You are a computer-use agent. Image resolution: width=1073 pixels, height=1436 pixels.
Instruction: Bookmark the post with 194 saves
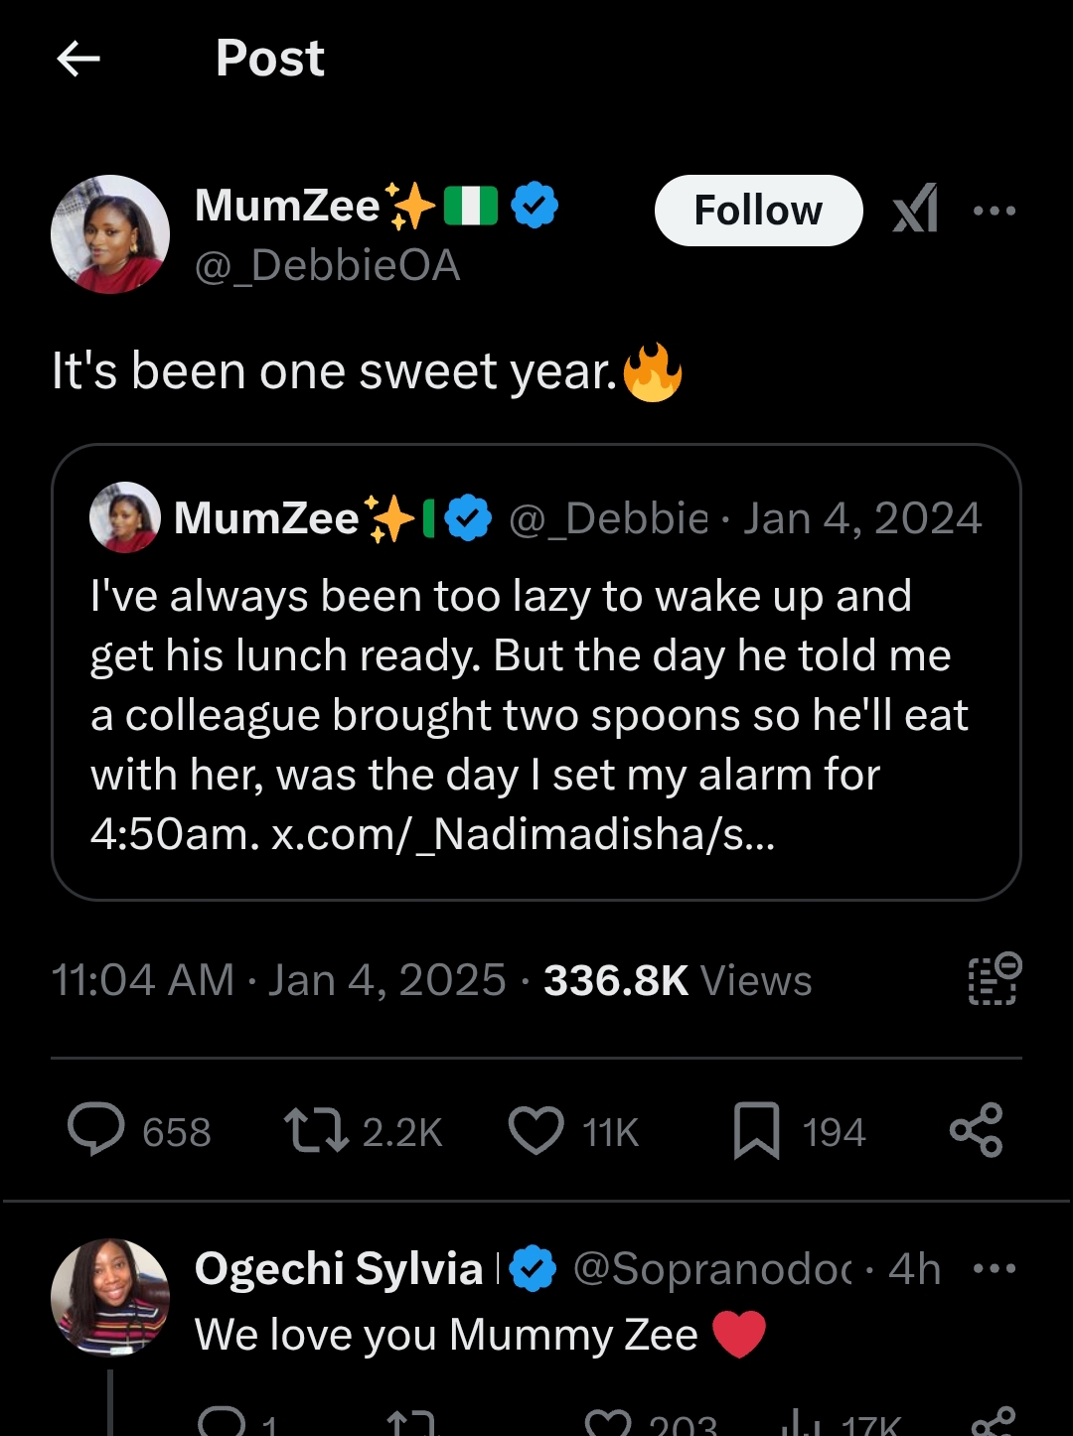[x=757, y=1132]
